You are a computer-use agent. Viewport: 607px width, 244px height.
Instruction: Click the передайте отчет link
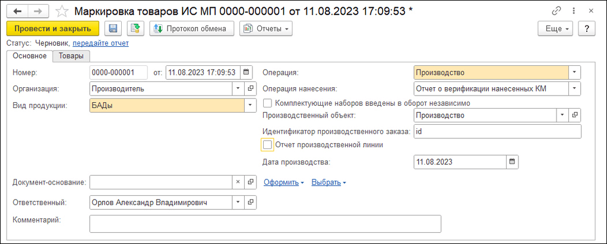point(100,43)
